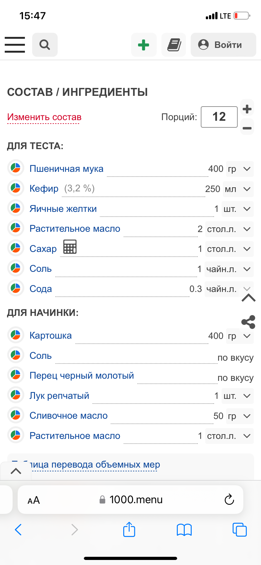The height and width of the screenshot is (565, 261).
Task: Open the sugar calculator icon
Action: tap(70, 247)
